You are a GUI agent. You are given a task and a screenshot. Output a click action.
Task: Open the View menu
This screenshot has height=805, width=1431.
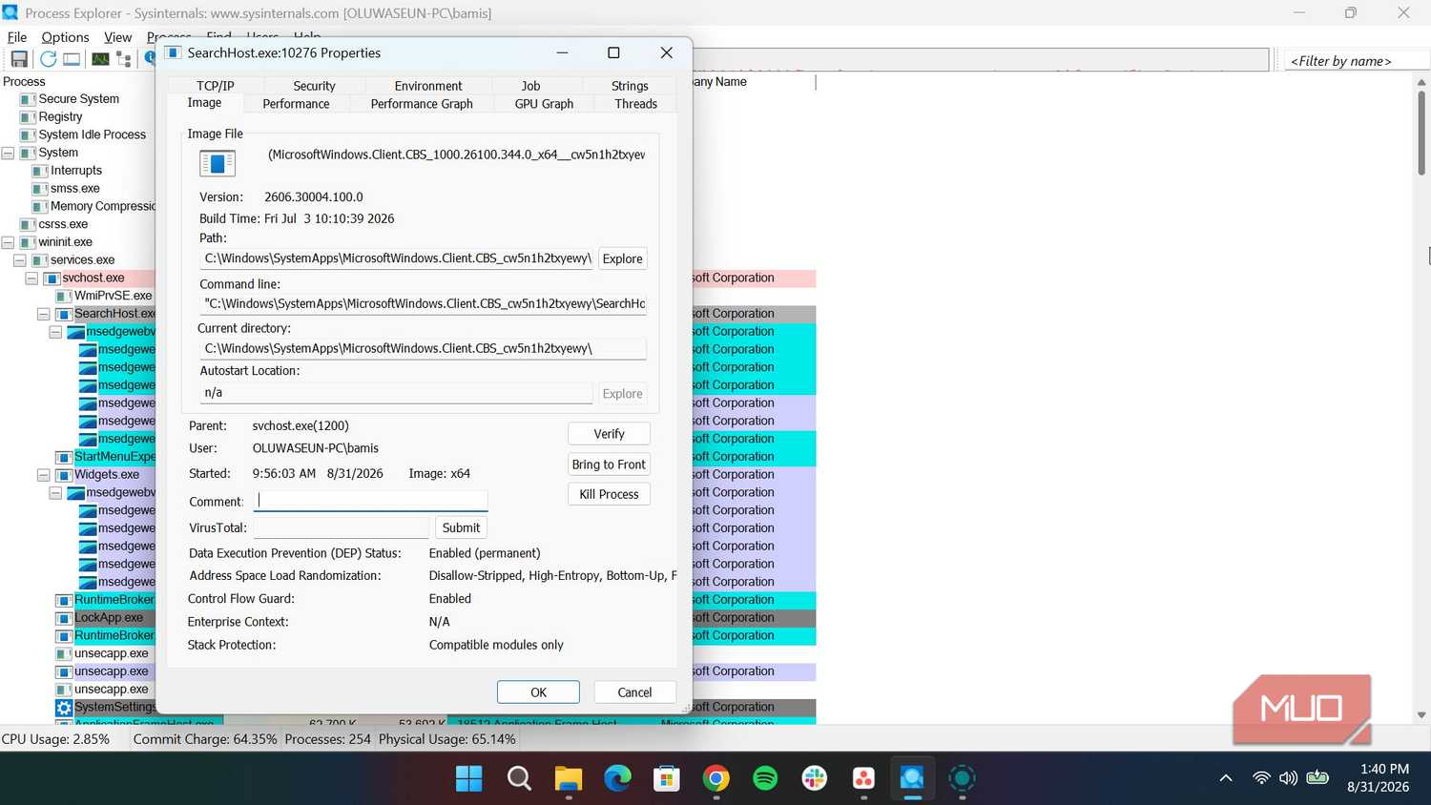pyautogui.click(x=118, y=37)
